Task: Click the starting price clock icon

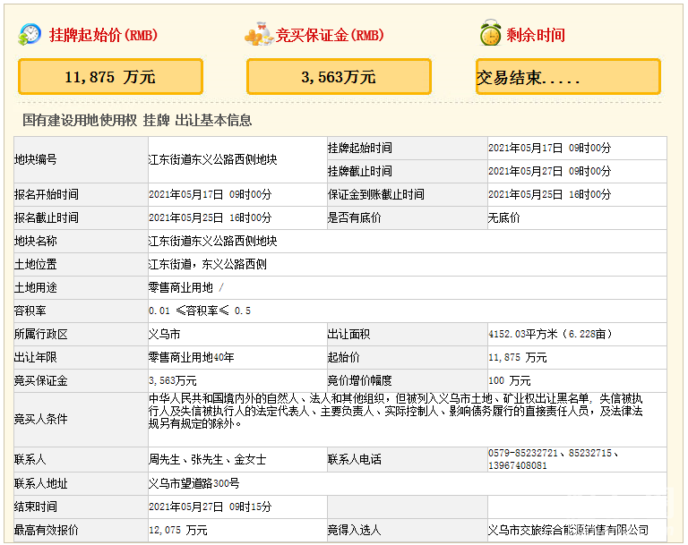Action: 30,34
